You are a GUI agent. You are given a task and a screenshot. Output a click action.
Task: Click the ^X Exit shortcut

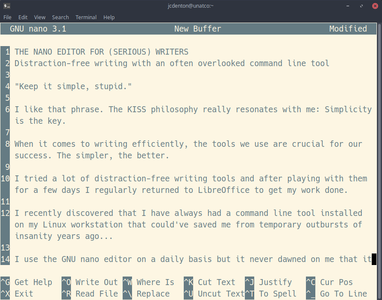click(x=17, y=294)
